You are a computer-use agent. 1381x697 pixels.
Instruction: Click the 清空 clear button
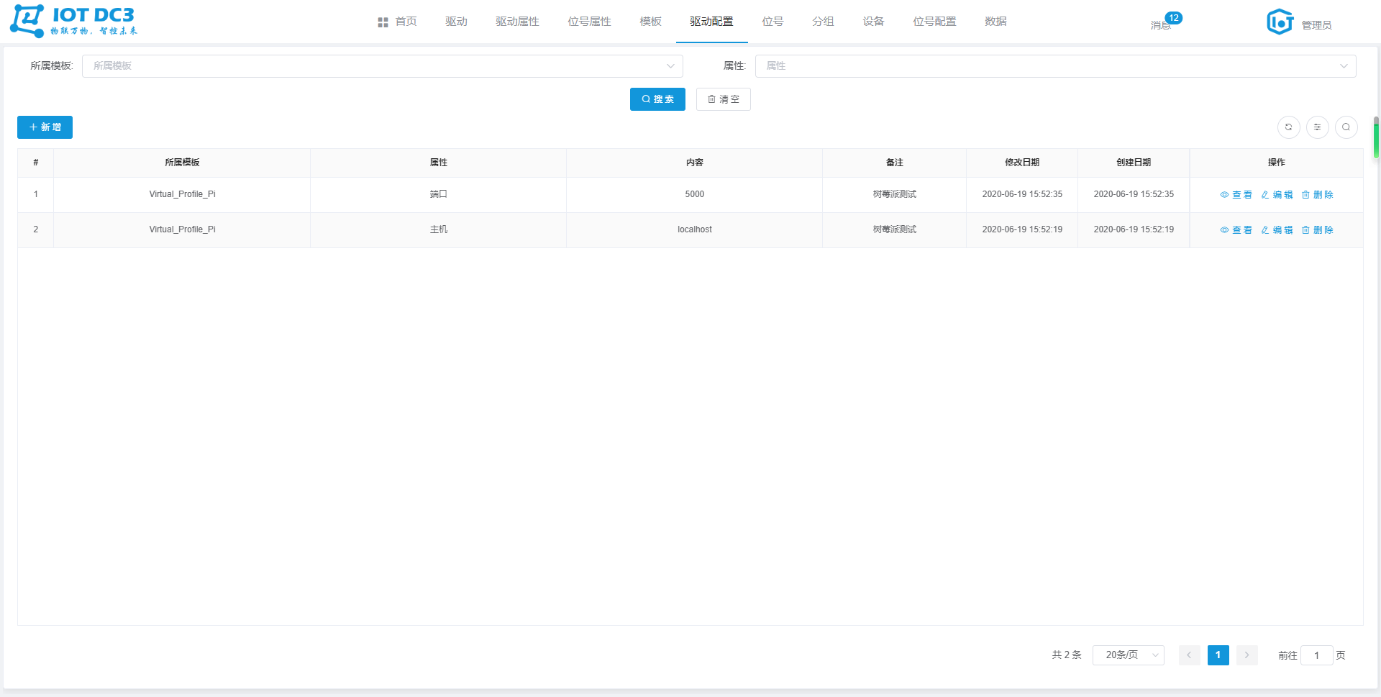(x=723, y=99)
